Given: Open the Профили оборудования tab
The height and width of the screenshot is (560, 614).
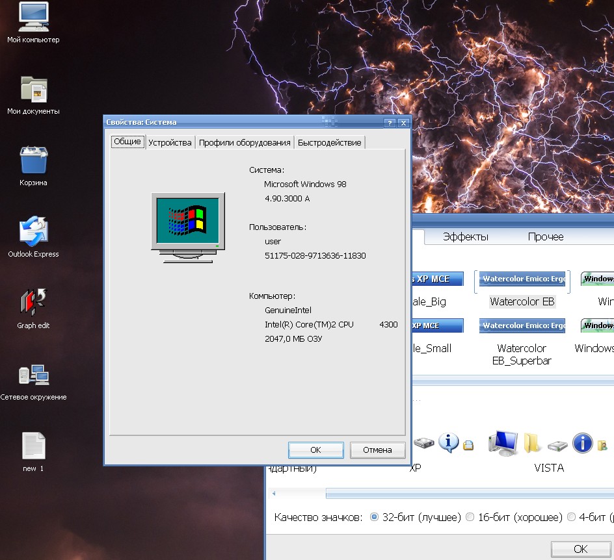Looking at the screenshot, I should coord(245,143).
